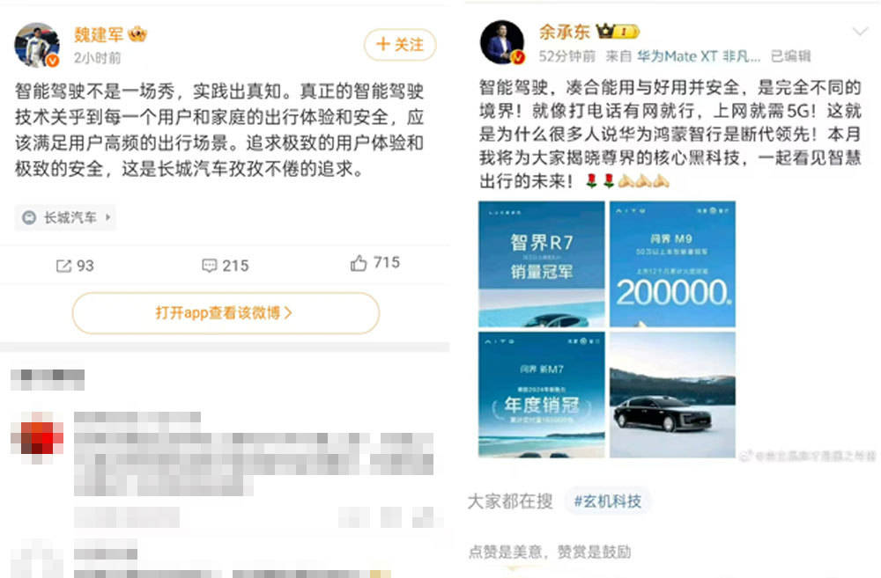881x578 pixels.
Task: Open the 长城汽车 topic tag
Action: pyautogui.click(x=65, y=217)
